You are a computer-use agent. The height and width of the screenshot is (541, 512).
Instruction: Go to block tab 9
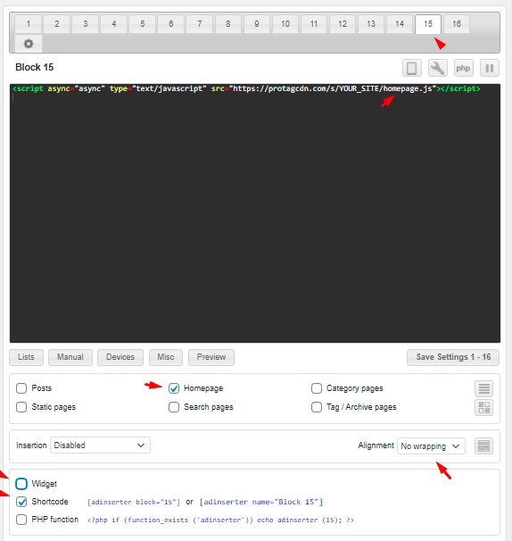[257, 24]
